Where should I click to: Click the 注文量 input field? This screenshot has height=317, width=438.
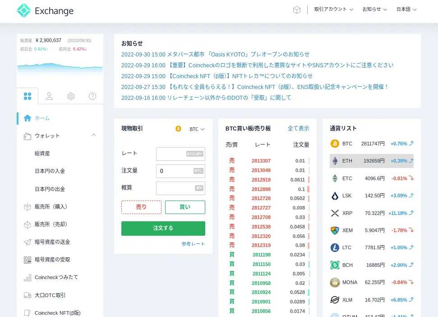(180, 171)
